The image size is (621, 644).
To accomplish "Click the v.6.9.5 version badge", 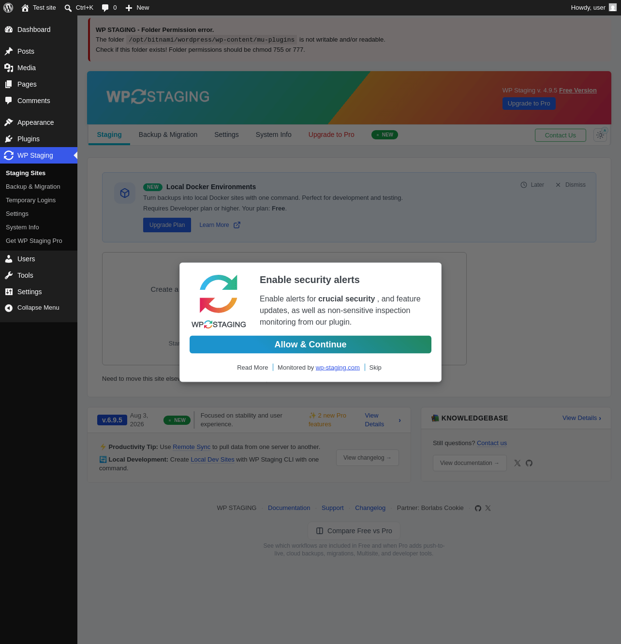I will (x=112, y=420).
